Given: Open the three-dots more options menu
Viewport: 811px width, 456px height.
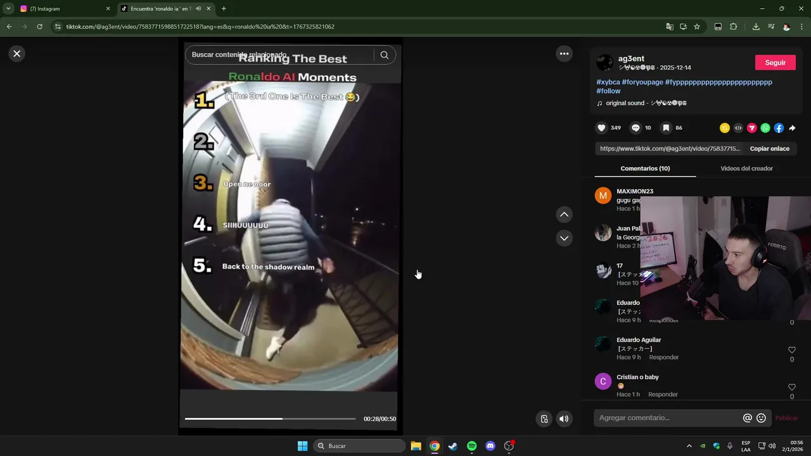Looking at the screenshot, I should tap(564, 54).
